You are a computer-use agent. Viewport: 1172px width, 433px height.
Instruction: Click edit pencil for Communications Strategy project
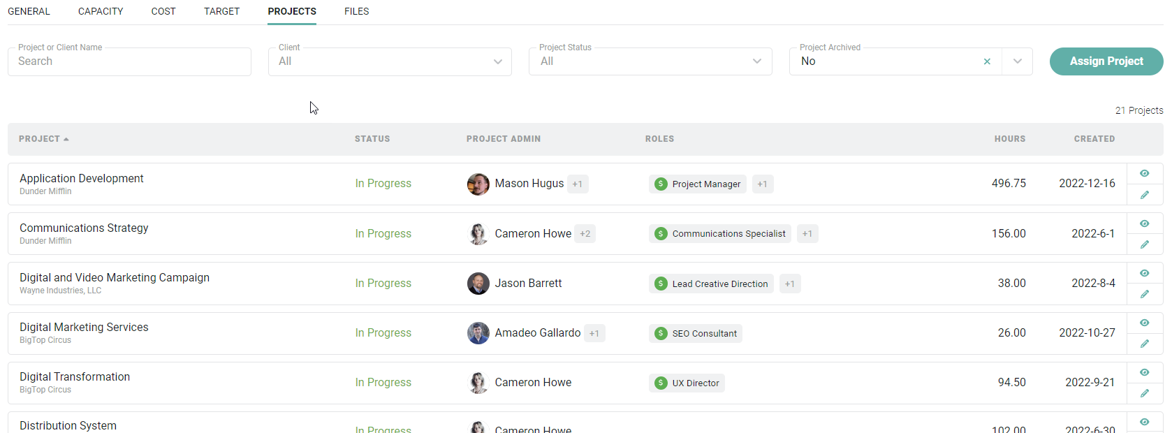[1144, 244]
